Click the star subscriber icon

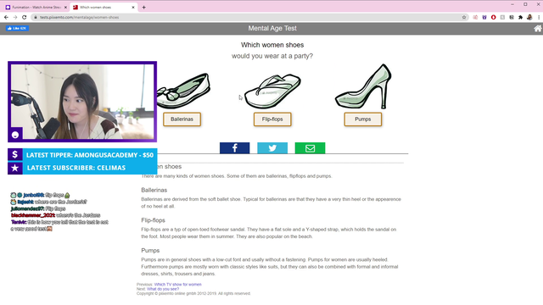15,168
